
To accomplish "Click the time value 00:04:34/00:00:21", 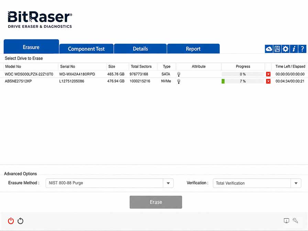I will tap(290, 81).
